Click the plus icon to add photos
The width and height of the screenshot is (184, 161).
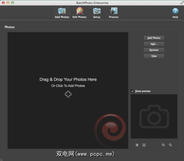(68, 94)
